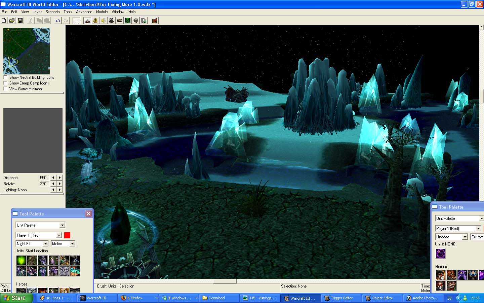
Task: Toggle Show Creep Camp Icons checkbox
Action: click(5, 83)
